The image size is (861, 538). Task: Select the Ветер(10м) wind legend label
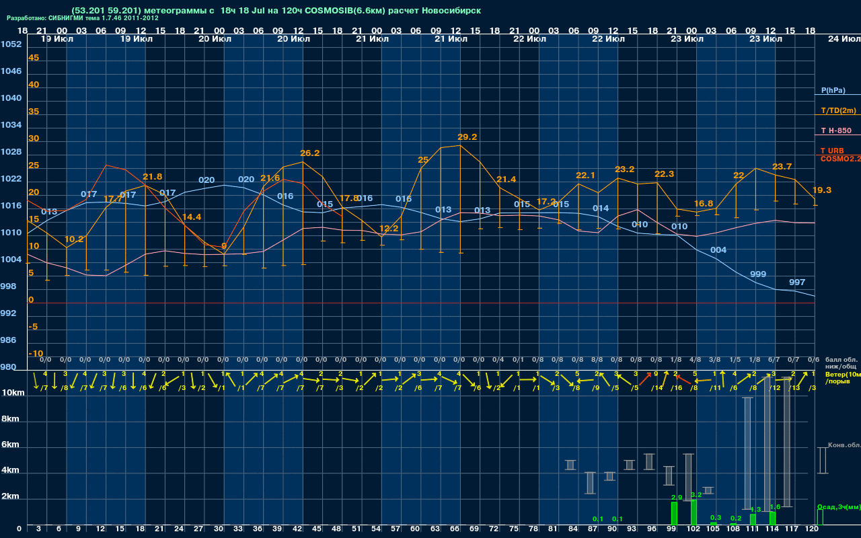[843, 373]
